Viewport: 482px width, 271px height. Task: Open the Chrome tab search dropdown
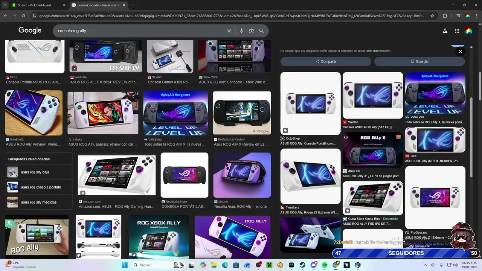[x=5, y=5]
